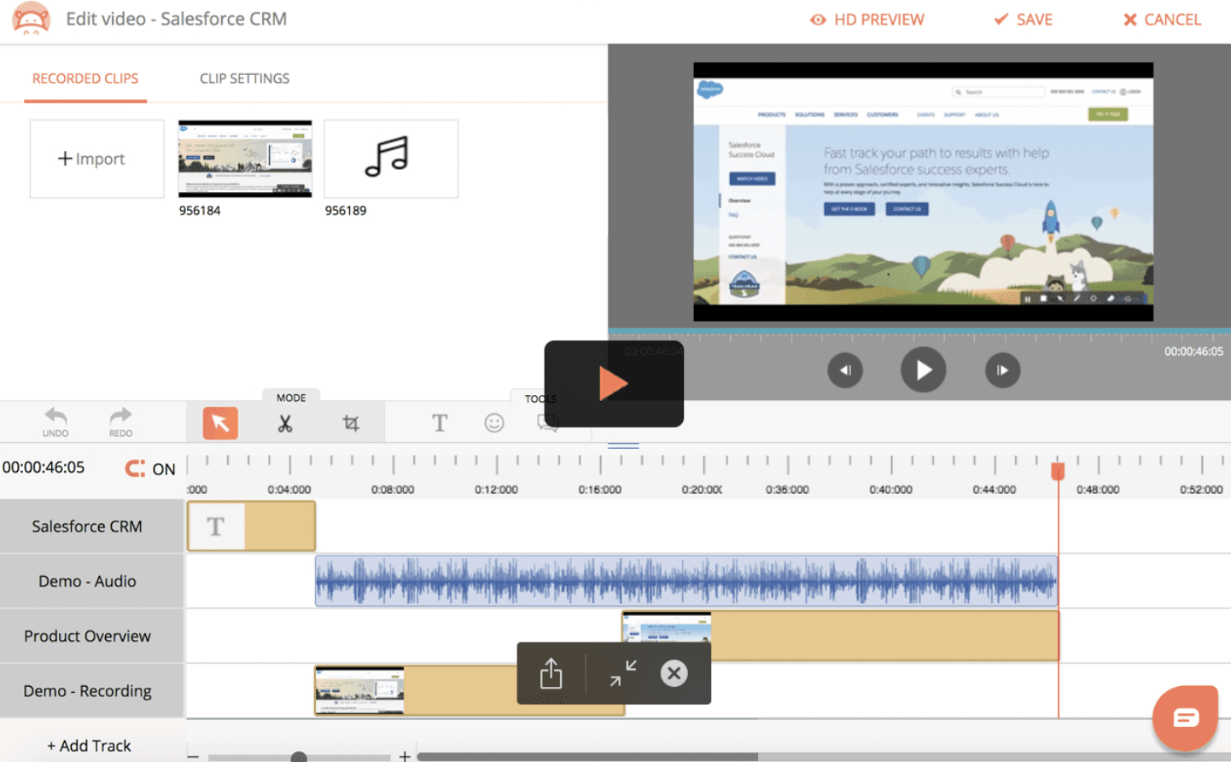
Task: Select the Text tool under Tools
Action: [x=440, y=422]
